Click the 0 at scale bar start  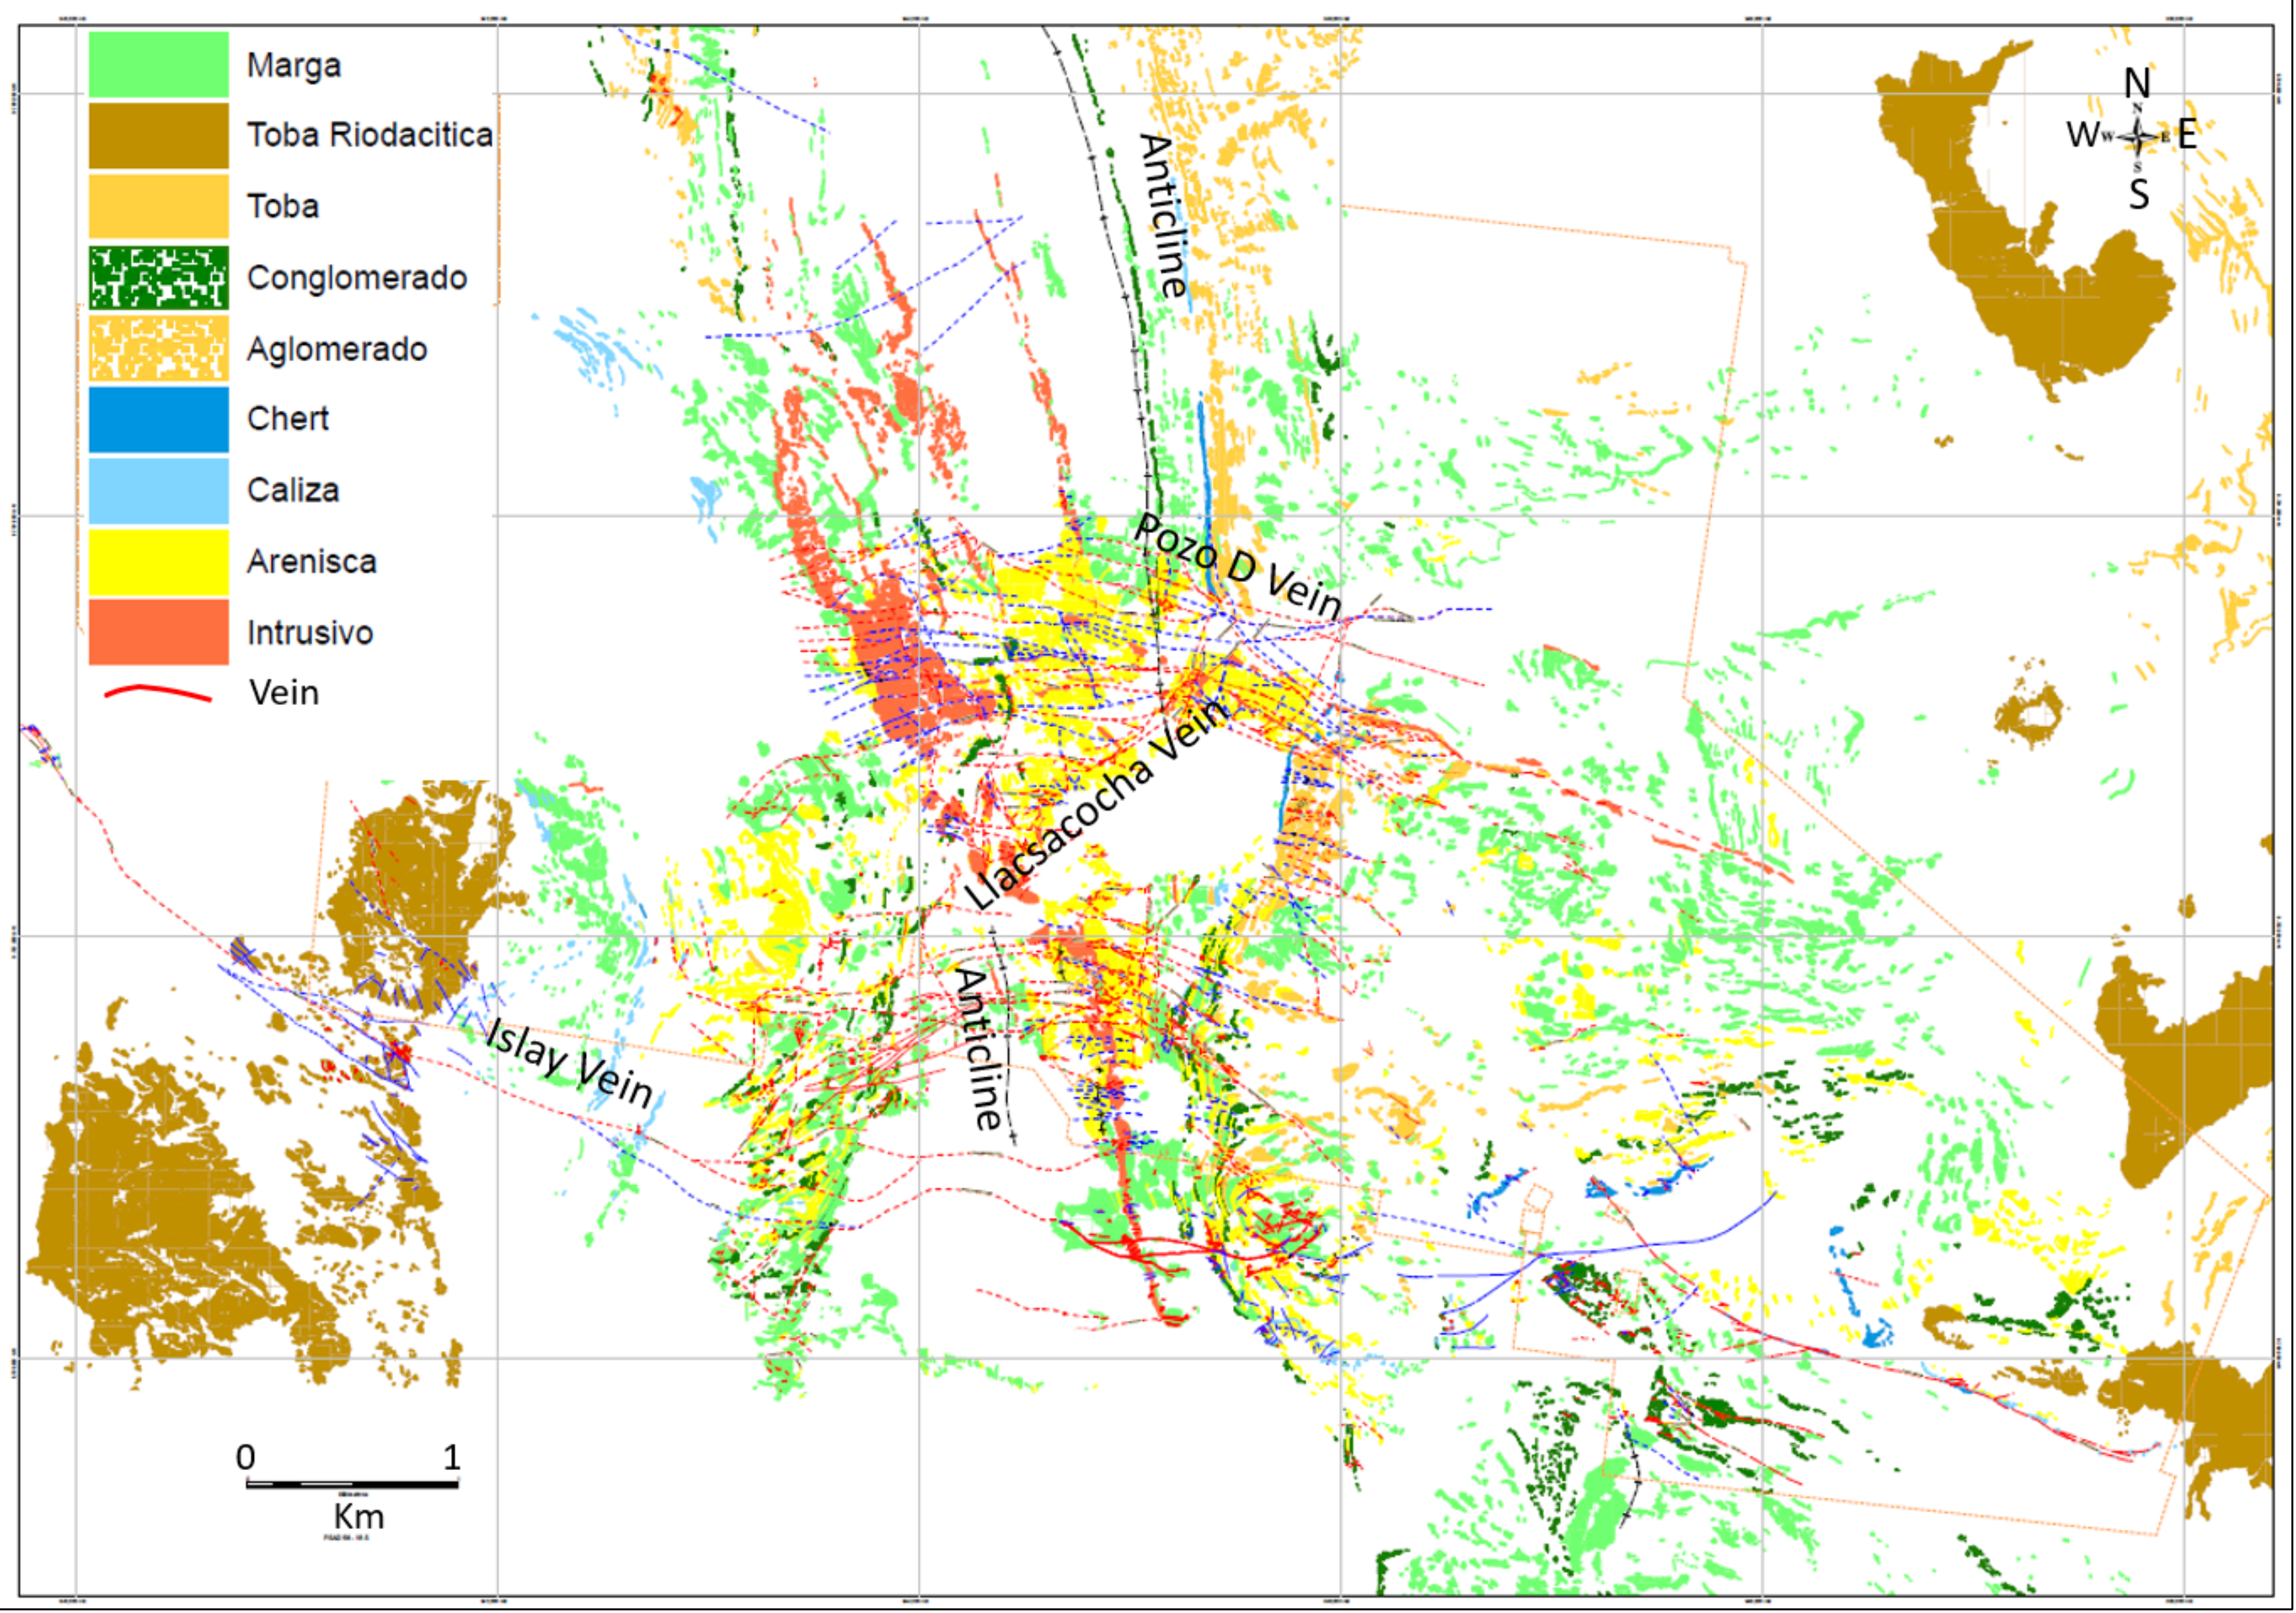pos(246,1457)
